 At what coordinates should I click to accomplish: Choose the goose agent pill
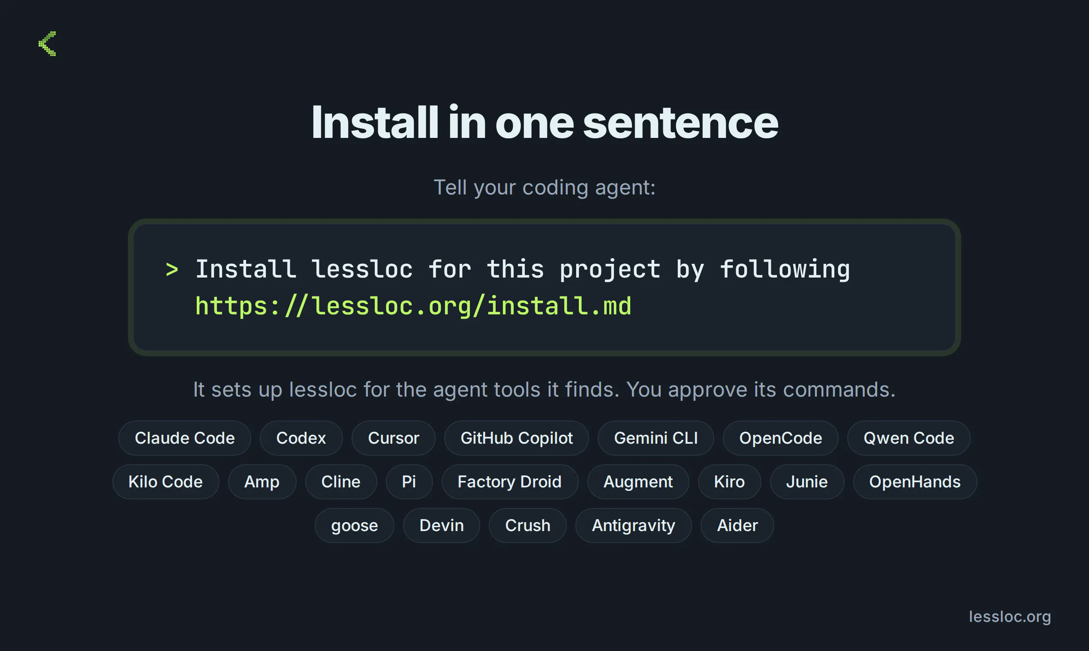355,525
